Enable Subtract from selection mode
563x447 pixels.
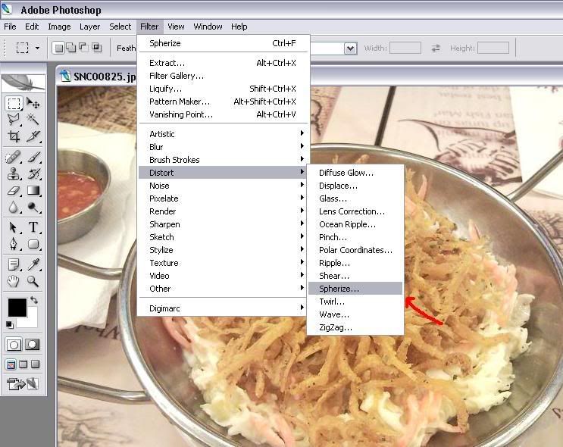83,48
